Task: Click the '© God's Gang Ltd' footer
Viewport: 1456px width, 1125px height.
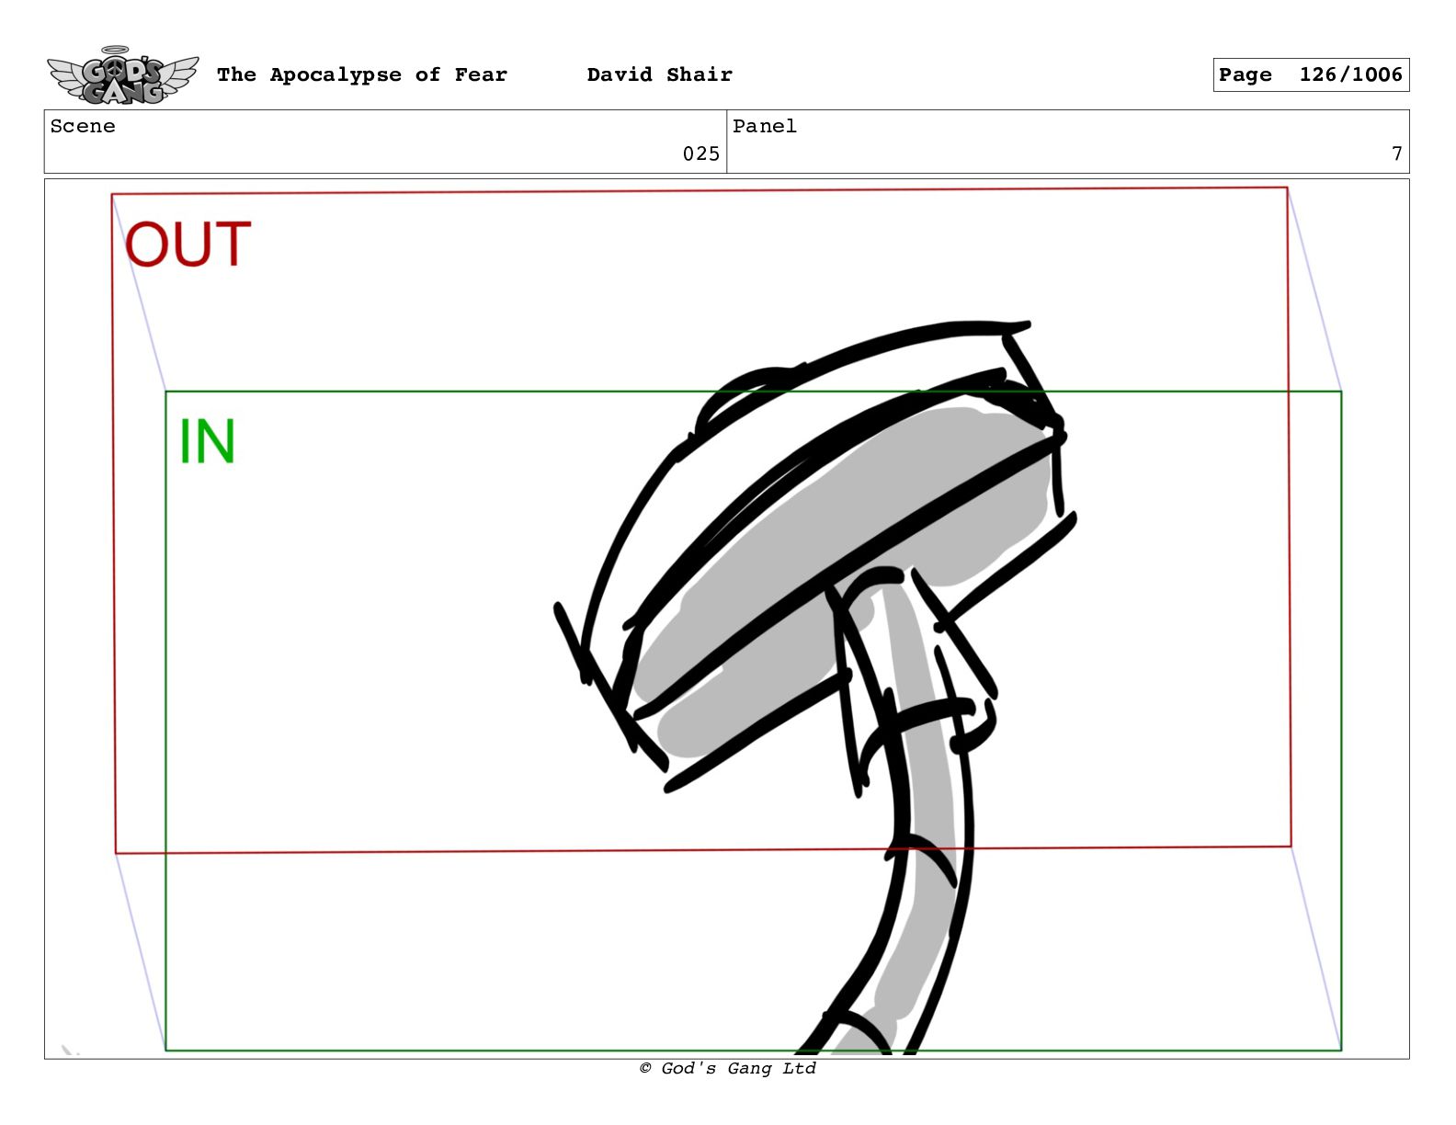Action: [728, 1068]
